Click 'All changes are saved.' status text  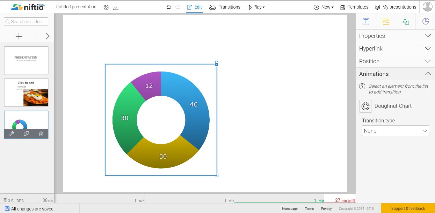tap(33, 209)
